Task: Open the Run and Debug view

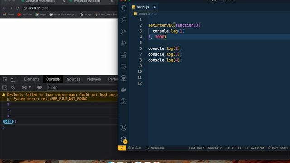Action: pyautogui.click(x=123, y=43)
